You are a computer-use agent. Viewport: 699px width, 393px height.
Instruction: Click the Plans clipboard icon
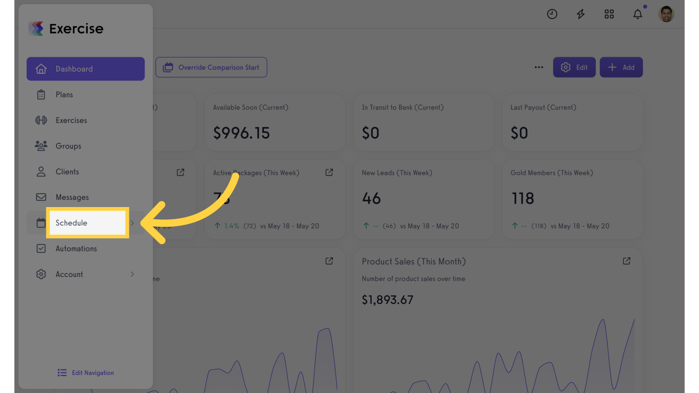pyautogui.click(x=41, y=95)
